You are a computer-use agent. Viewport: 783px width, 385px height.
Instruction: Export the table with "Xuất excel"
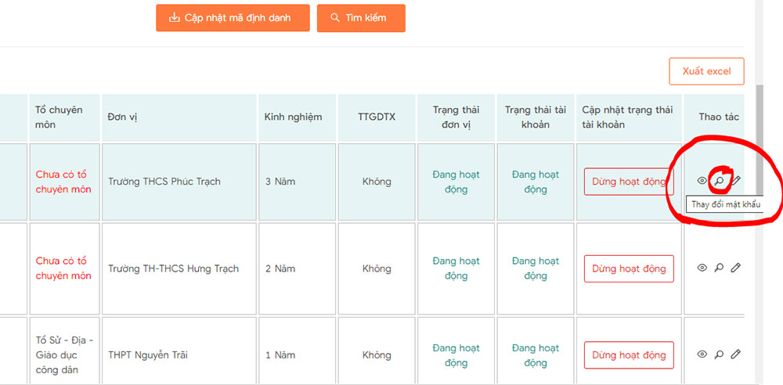click(706, 71)
